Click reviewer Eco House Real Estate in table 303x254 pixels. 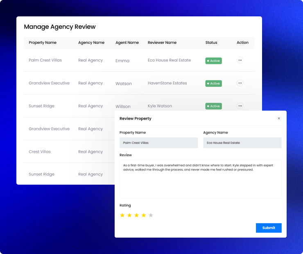point(169,60)
